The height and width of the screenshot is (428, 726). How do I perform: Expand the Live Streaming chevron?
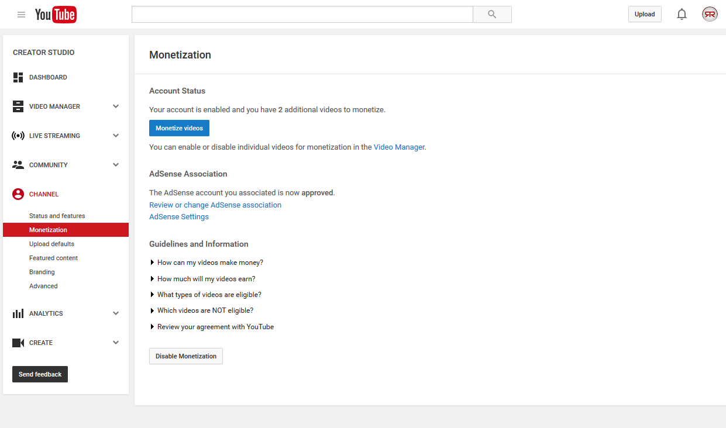pos(116,136)
